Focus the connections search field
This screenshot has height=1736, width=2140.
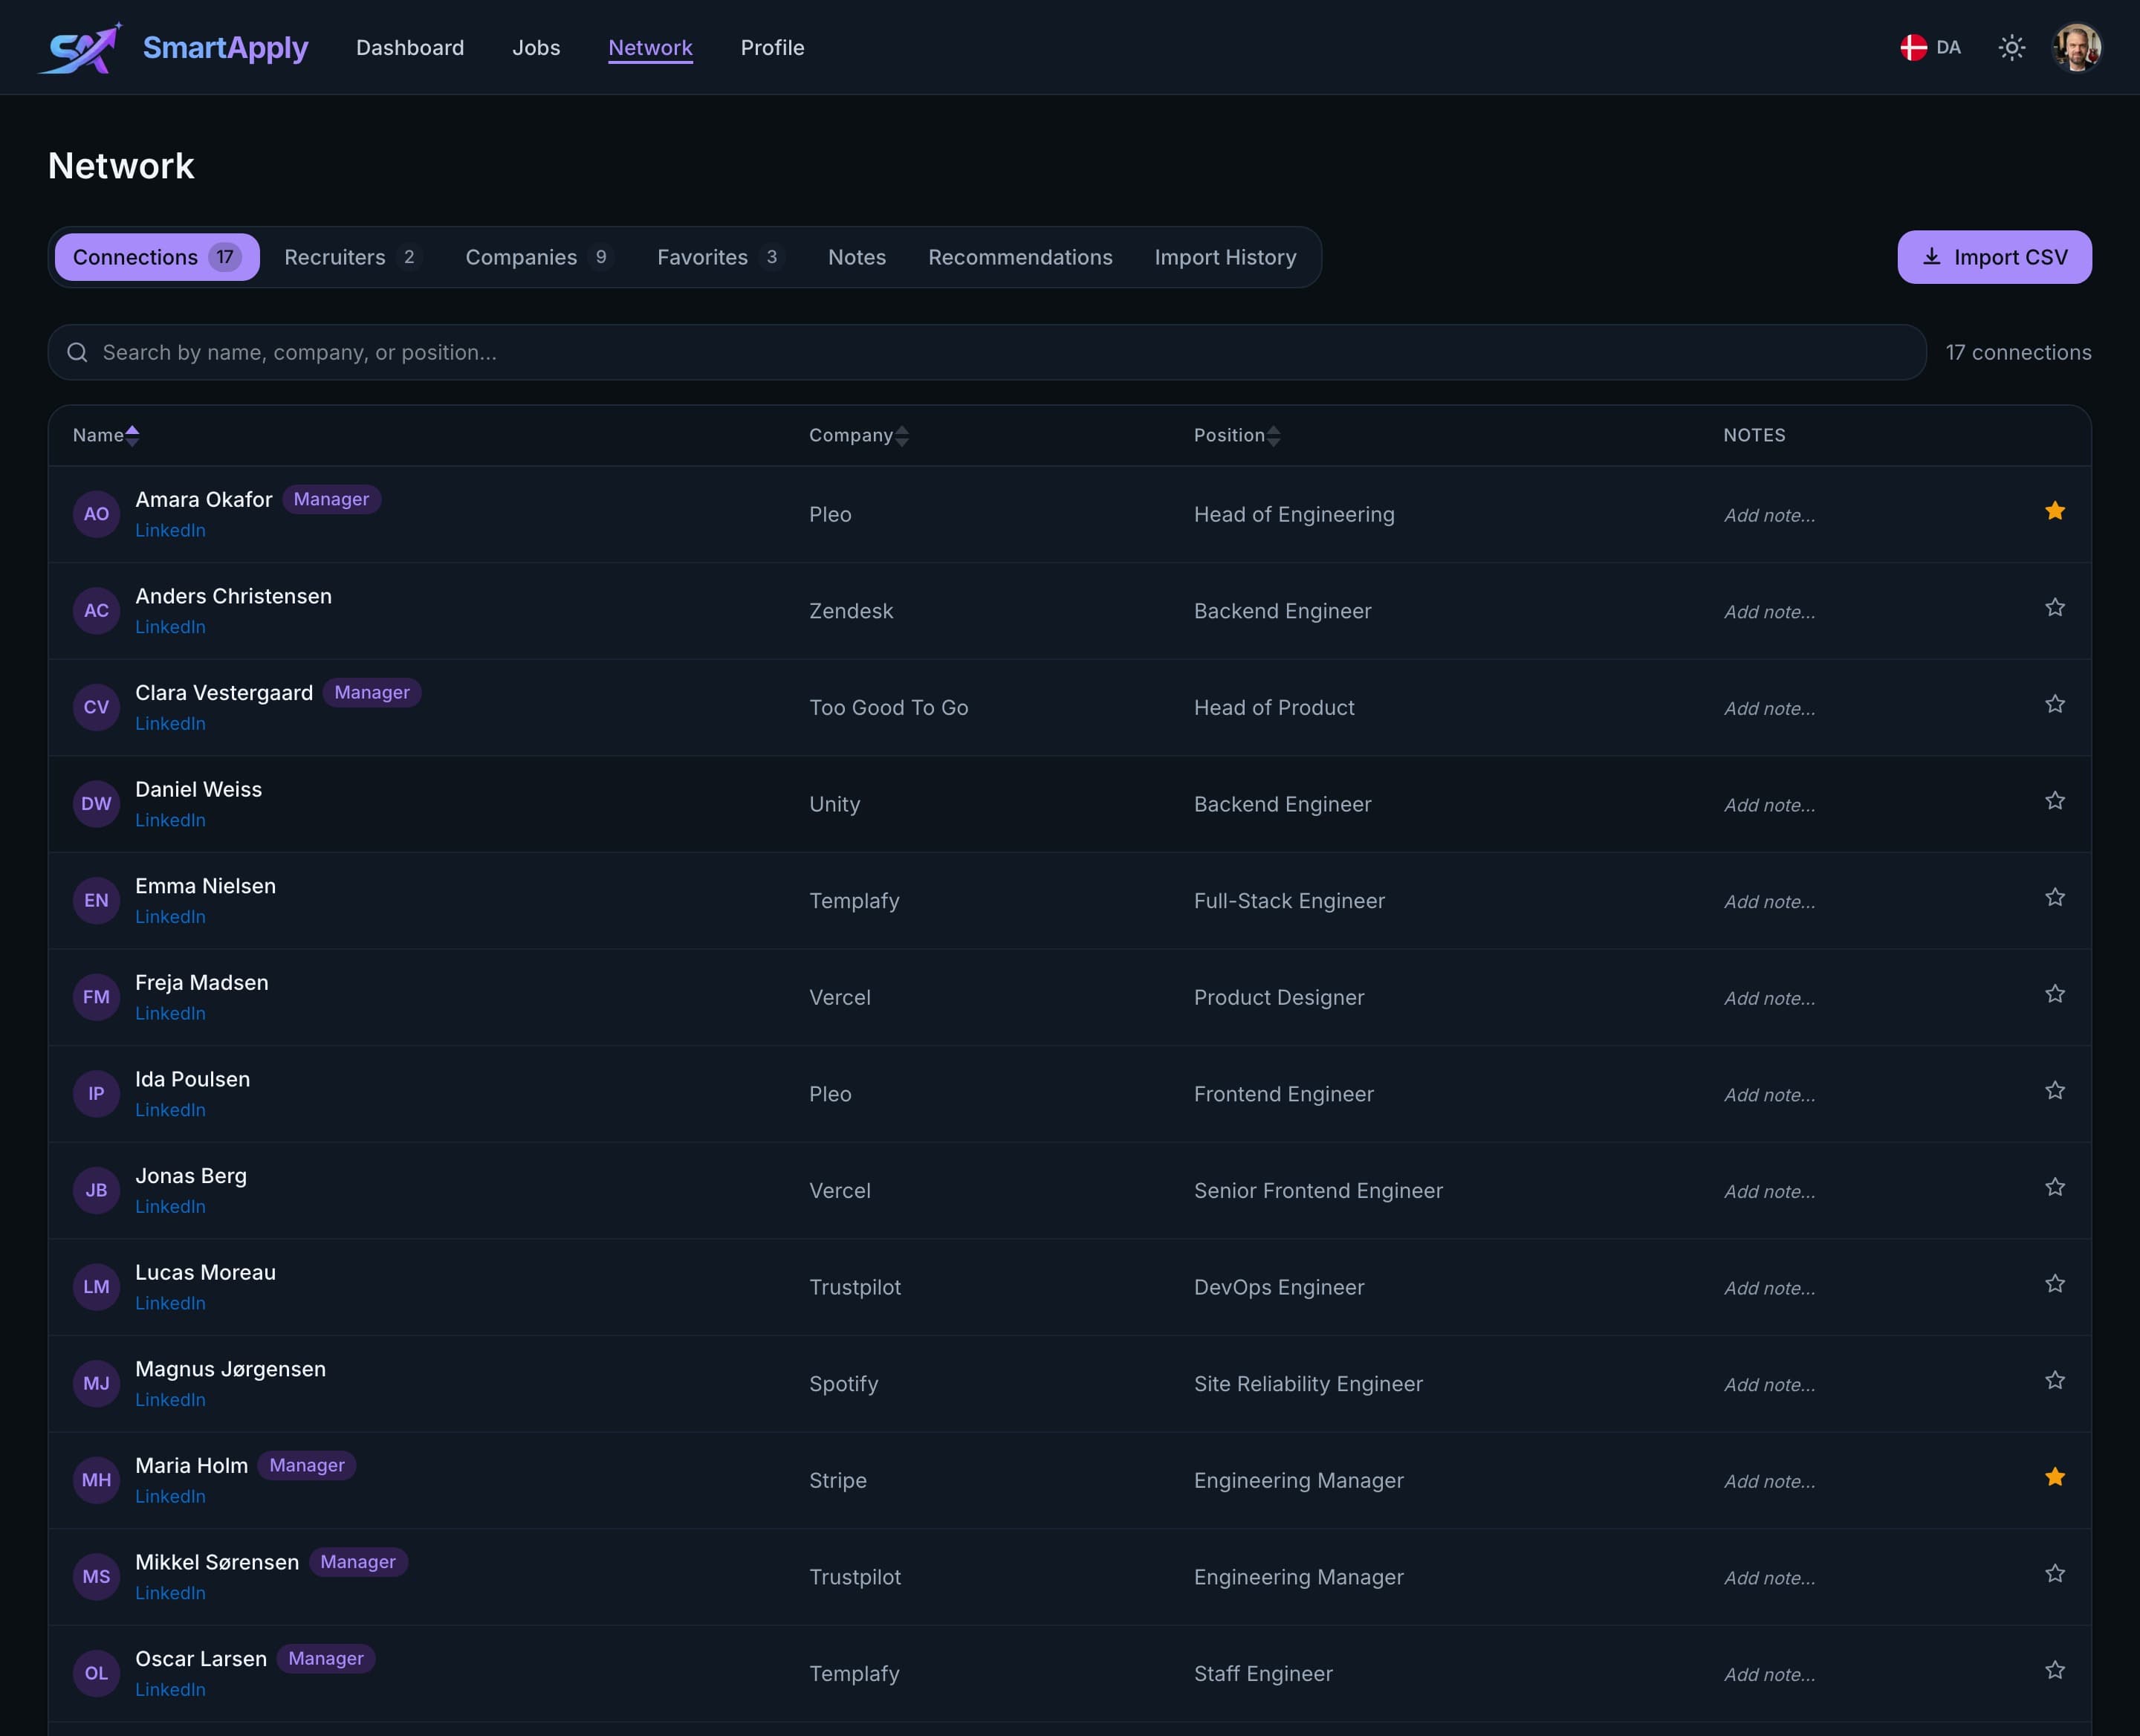pos(987,352)
